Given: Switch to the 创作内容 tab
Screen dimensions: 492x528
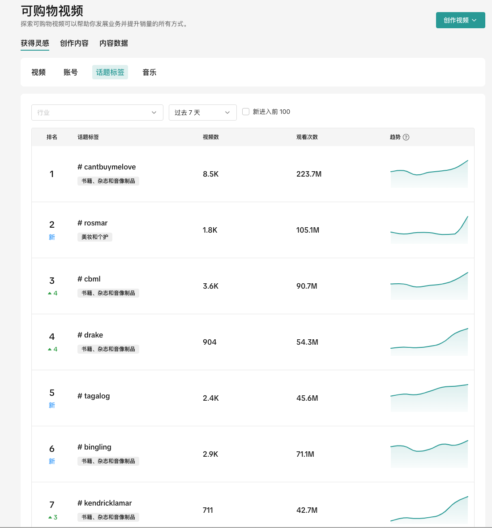Looking at the screenshot, I should tap(74, 43).
